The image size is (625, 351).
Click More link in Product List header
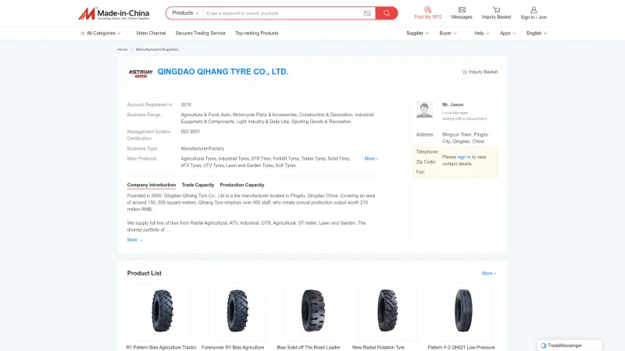489,274
